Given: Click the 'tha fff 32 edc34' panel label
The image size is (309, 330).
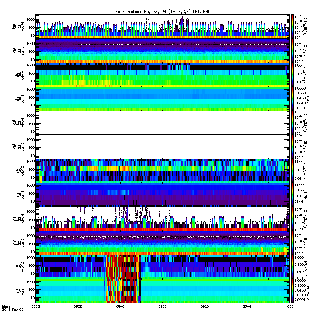Looking at the screenshot, I should pos(18,27).
